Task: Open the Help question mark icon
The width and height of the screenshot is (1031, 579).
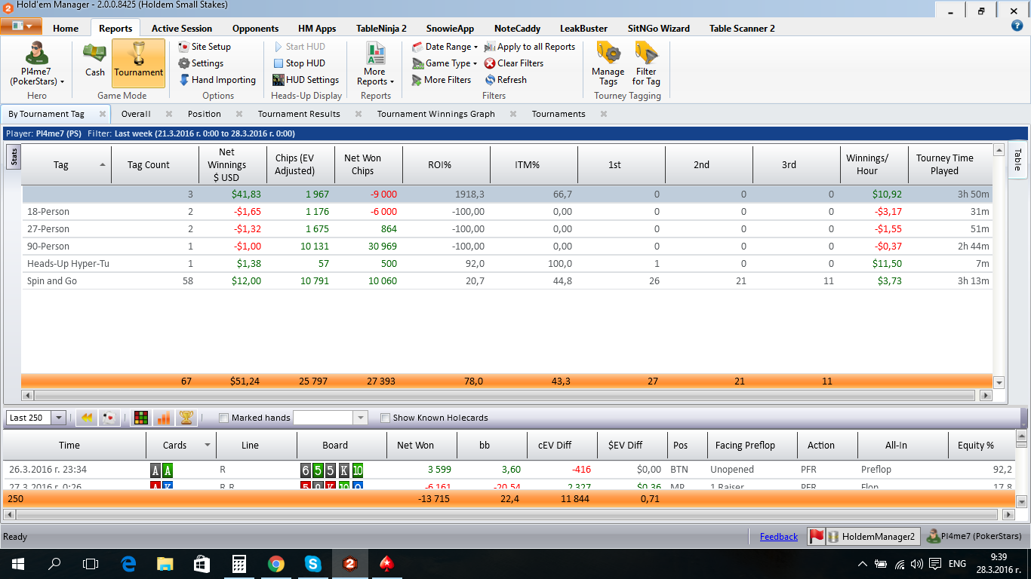Action: [1017, 26]
